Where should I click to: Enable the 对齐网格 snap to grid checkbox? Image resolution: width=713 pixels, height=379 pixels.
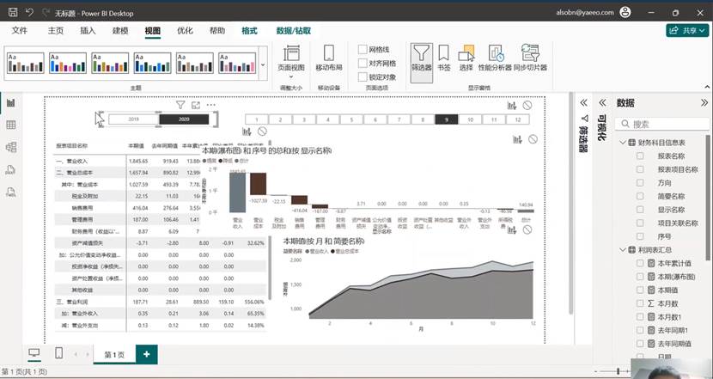point(363,64)
